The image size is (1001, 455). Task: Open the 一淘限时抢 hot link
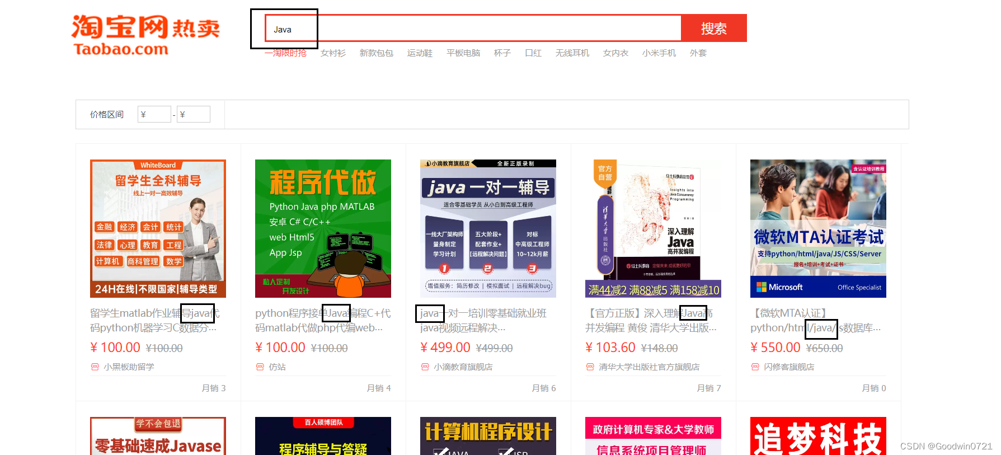[x=285, y=53]
